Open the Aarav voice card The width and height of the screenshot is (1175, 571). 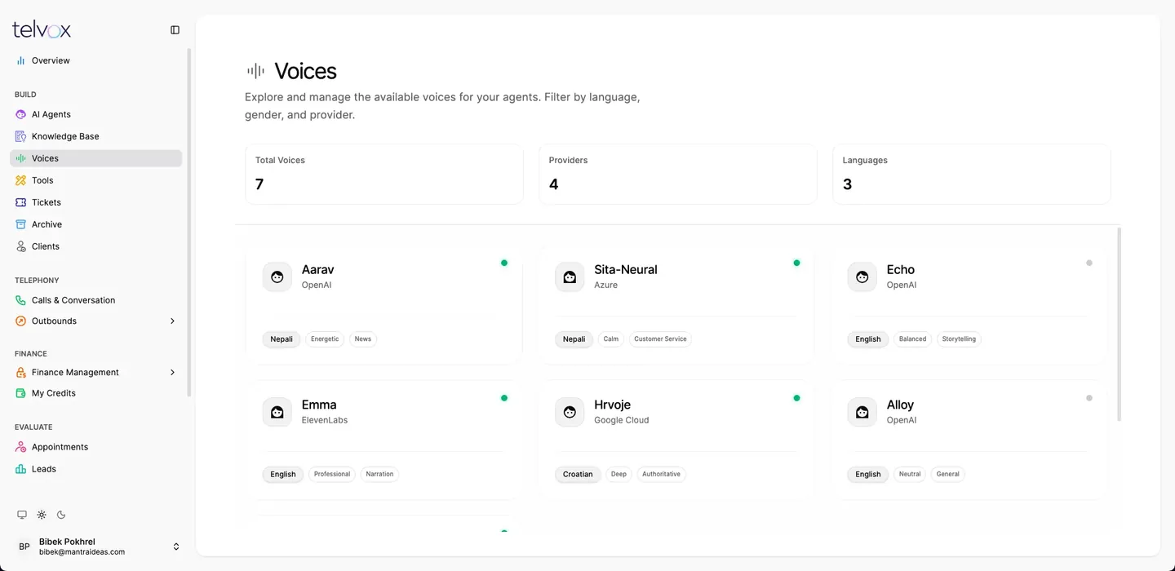click(x=384, y=306)
